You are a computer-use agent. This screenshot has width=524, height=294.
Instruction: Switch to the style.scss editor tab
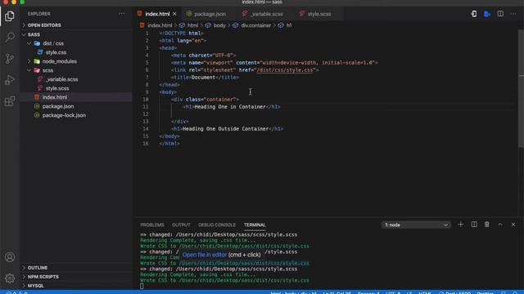pos(319,14)
